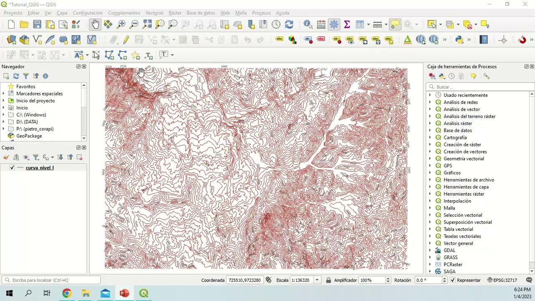Viewport: 535px width, 301px height.
Task: Click the Measure ruler tool
Action: [377, 25]
